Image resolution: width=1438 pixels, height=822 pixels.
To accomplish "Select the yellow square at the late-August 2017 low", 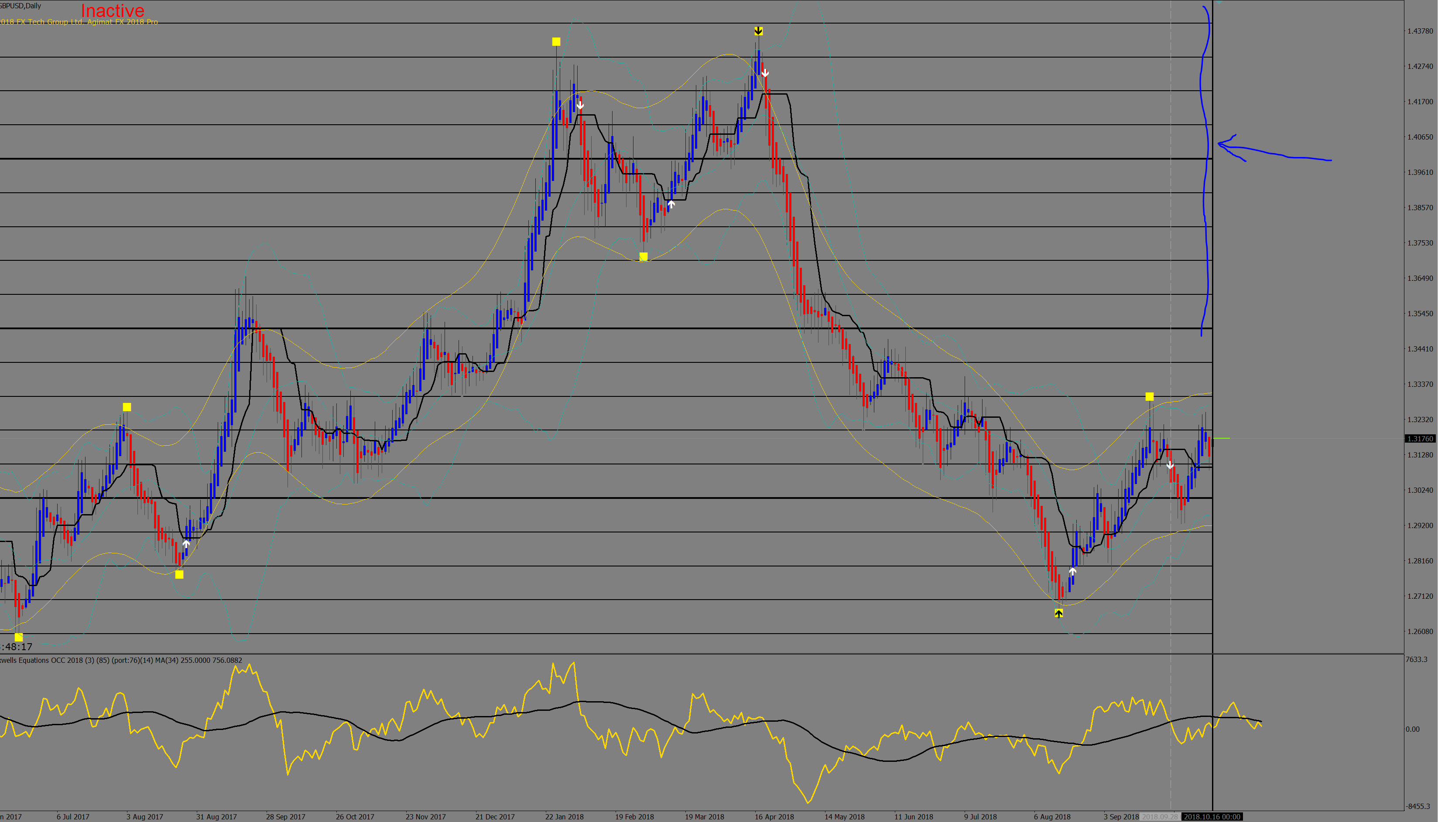I will [x=179, y=575].
